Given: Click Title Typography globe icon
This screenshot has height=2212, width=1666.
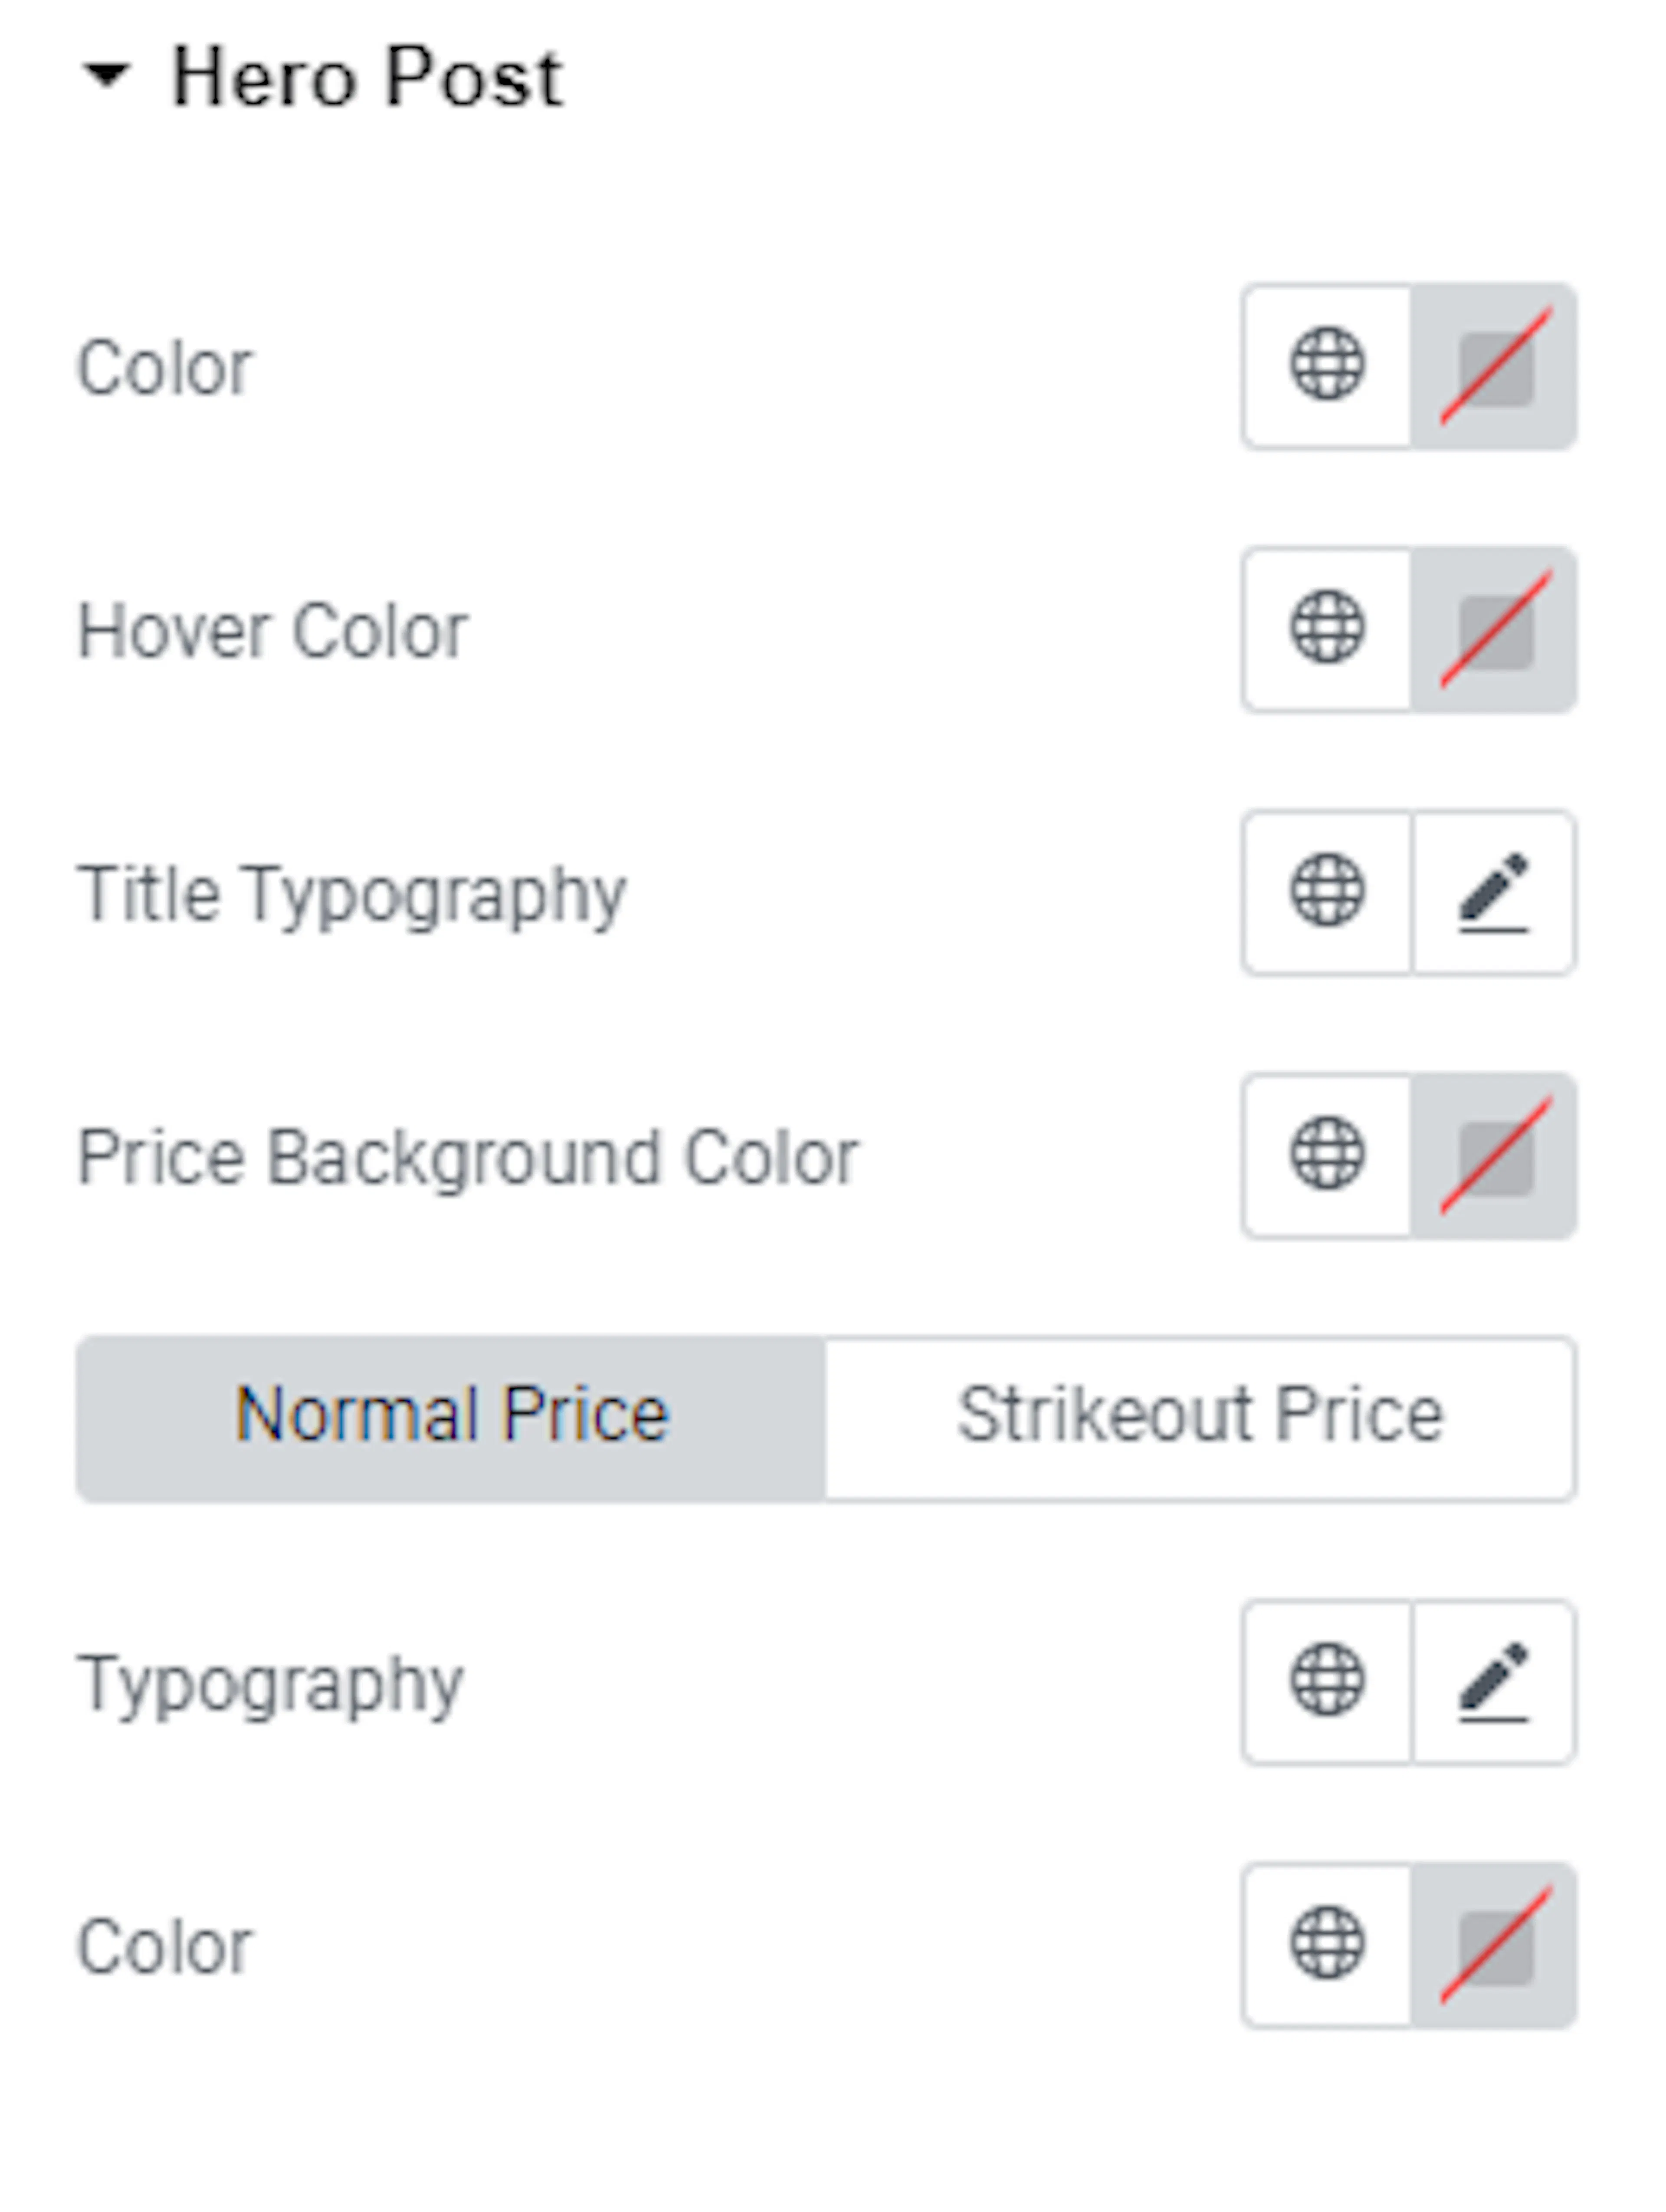Looking at the screenshot, I should (x=1327, y=892).
